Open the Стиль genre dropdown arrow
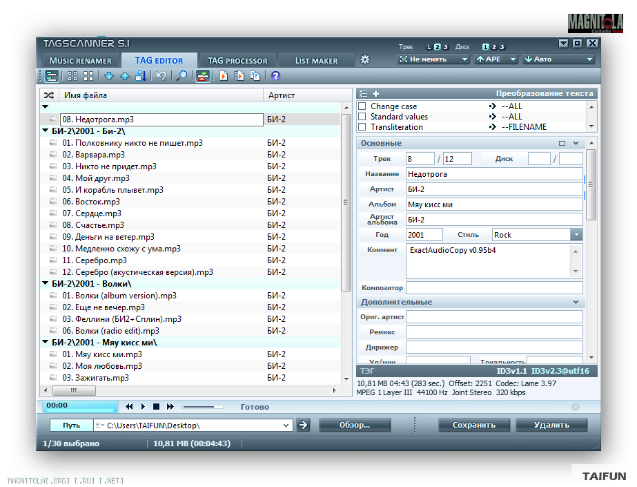The height and width of the screenshot is (487, 637). [576, 235]
